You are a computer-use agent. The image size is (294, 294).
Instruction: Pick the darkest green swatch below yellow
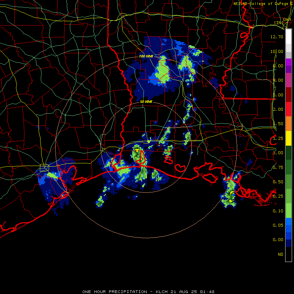pos(288,153)
